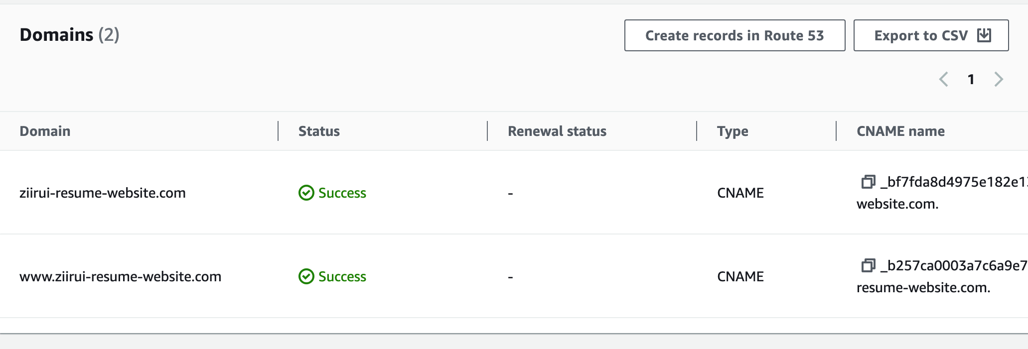Select page number 1 in pagination
This screenshot has height=349, width=1028.
tap(971, 79)
